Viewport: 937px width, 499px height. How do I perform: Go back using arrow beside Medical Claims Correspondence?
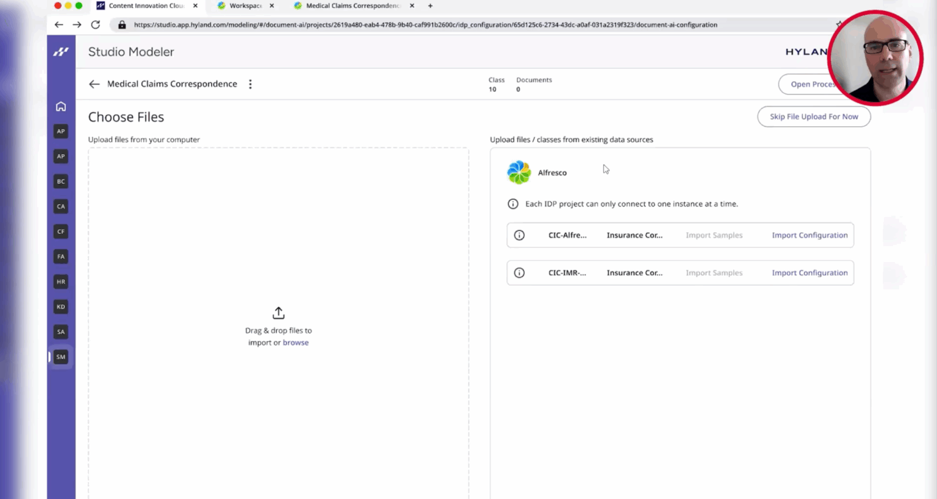[94, 84]
